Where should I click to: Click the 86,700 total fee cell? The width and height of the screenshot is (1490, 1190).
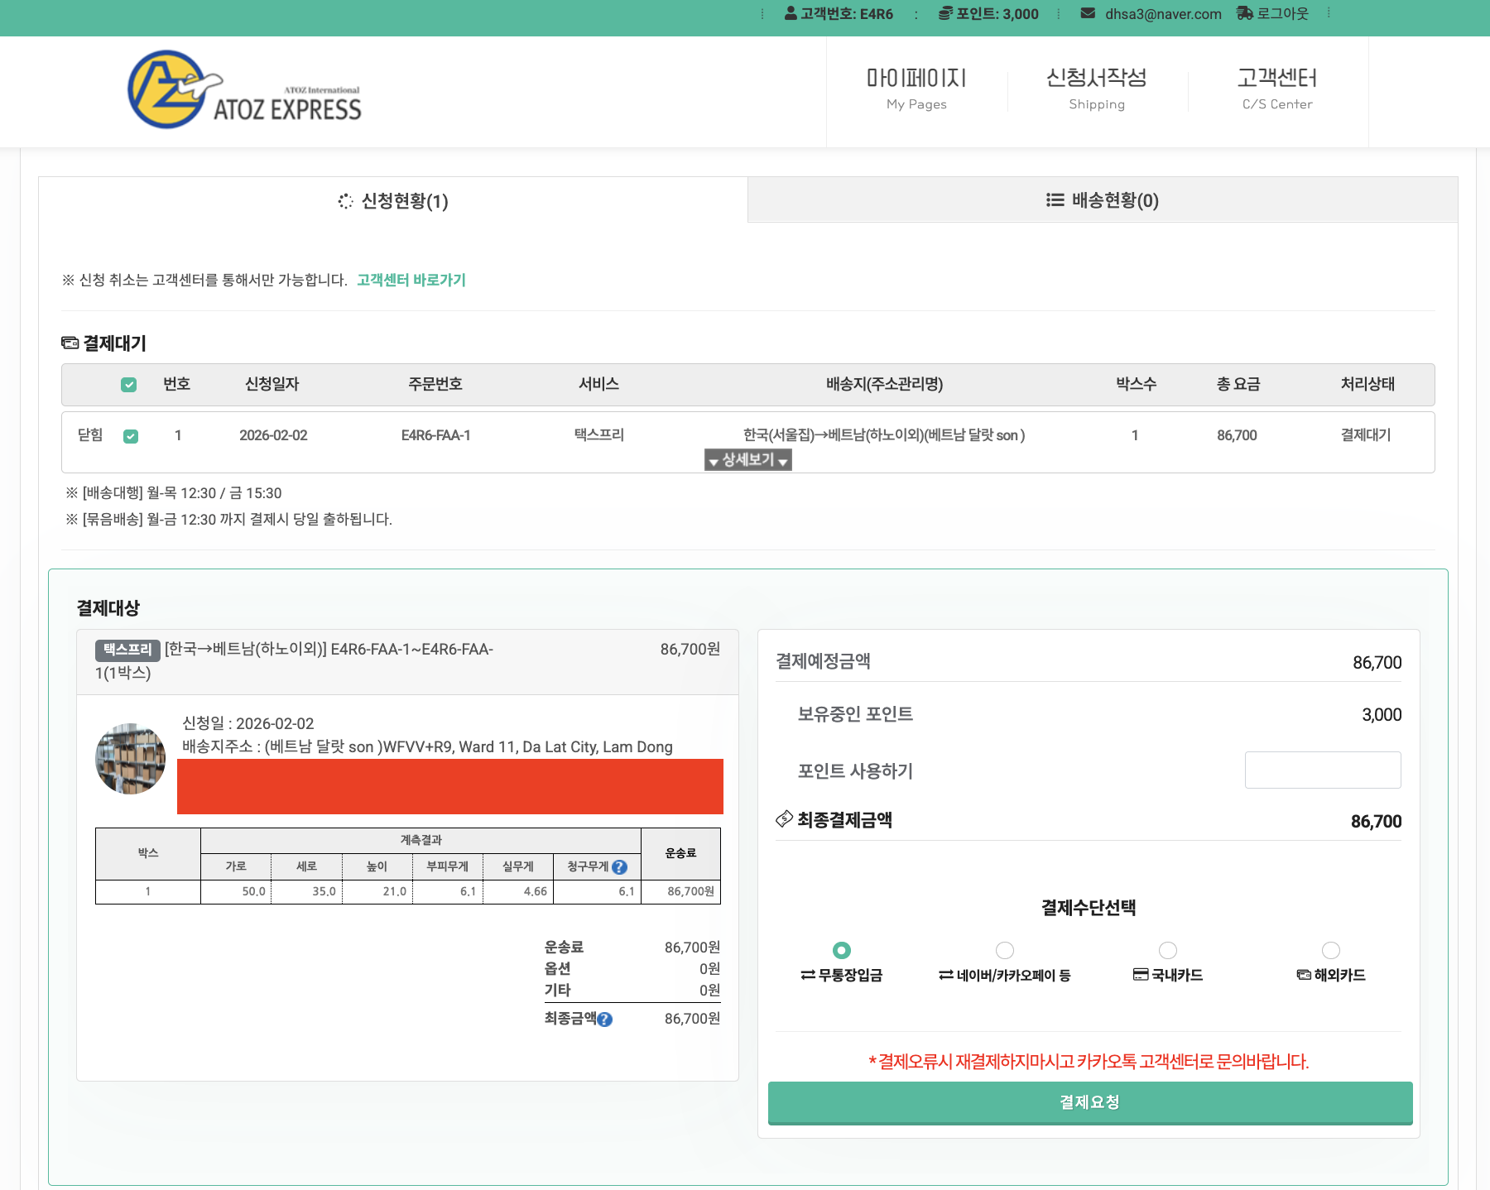pos(1237,435)
